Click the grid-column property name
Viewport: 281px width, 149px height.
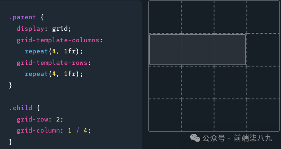pyautogui.click(x=38, y=131)
